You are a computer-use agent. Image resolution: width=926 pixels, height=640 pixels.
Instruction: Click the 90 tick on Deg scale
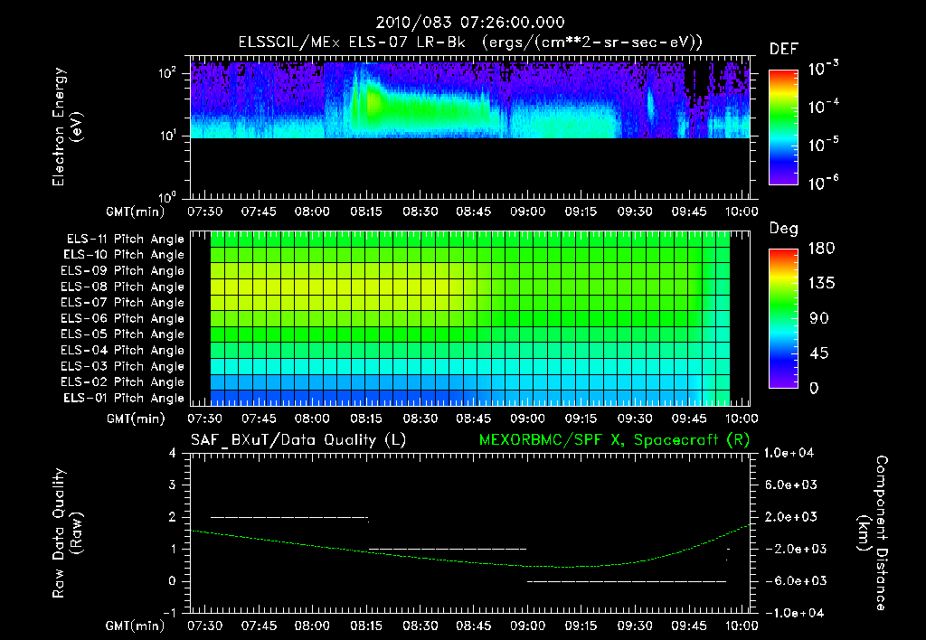[x=819, y=318]
